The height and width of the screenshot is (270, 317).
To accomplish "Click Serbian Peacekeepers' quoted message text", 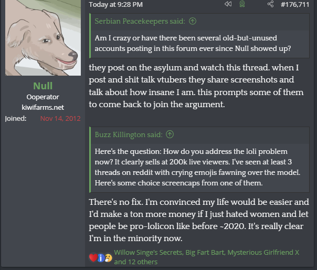I will coord(193,44).
